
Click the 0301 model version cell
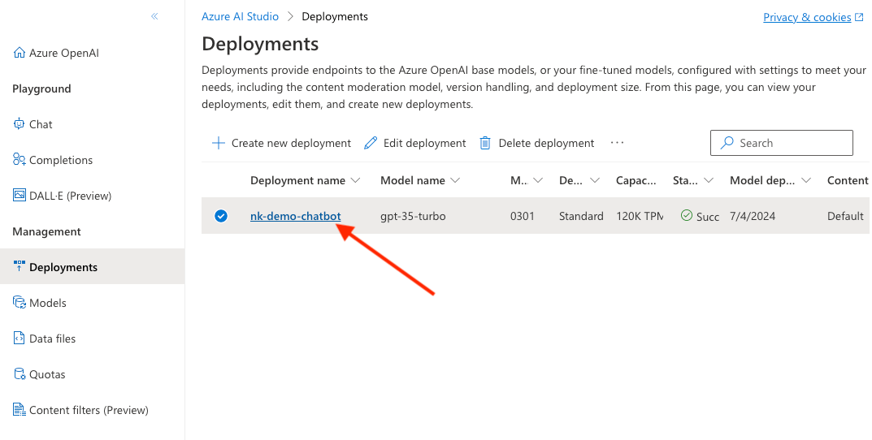(x=523, y=216)
